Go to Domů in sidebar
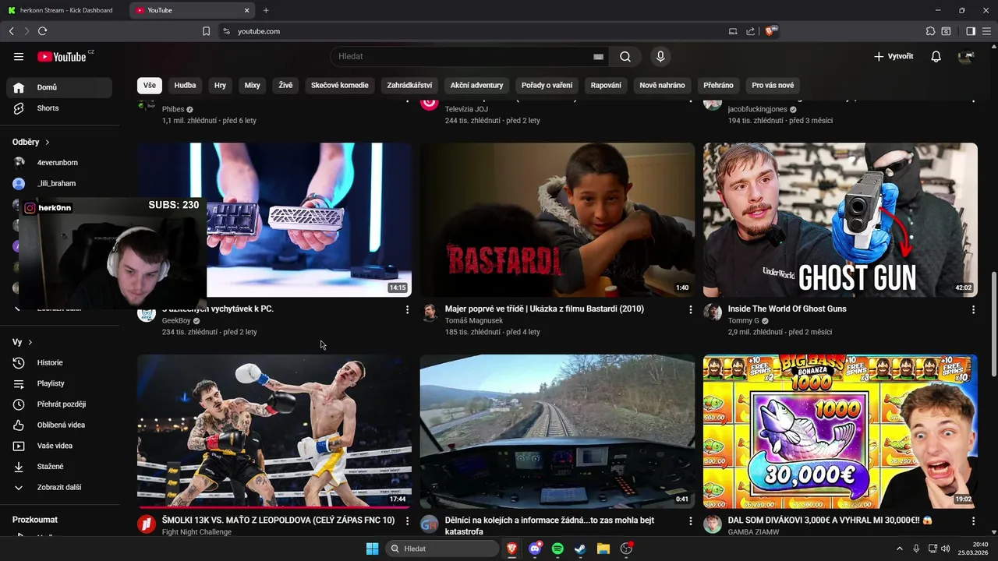Viewport: 998px width, 561px height. click(x=59, y=87)
